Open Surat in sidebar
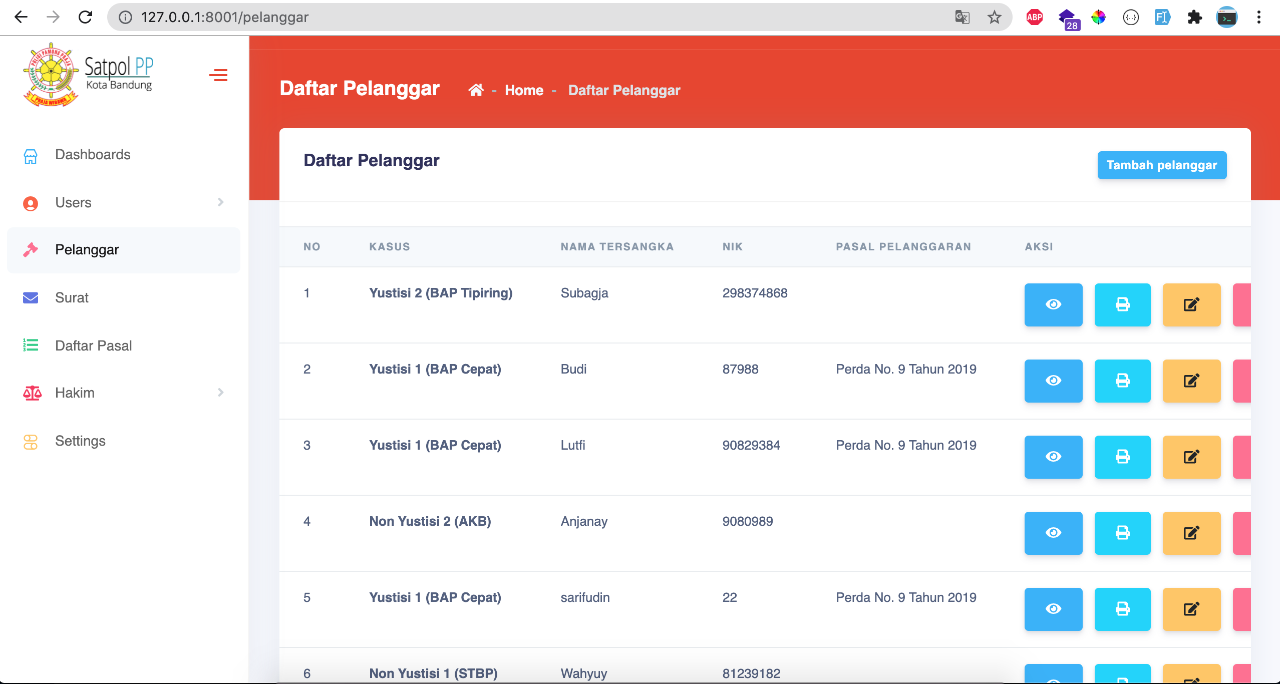The height and width of the screenshot is (684, 1280). (x=72, y=298)
